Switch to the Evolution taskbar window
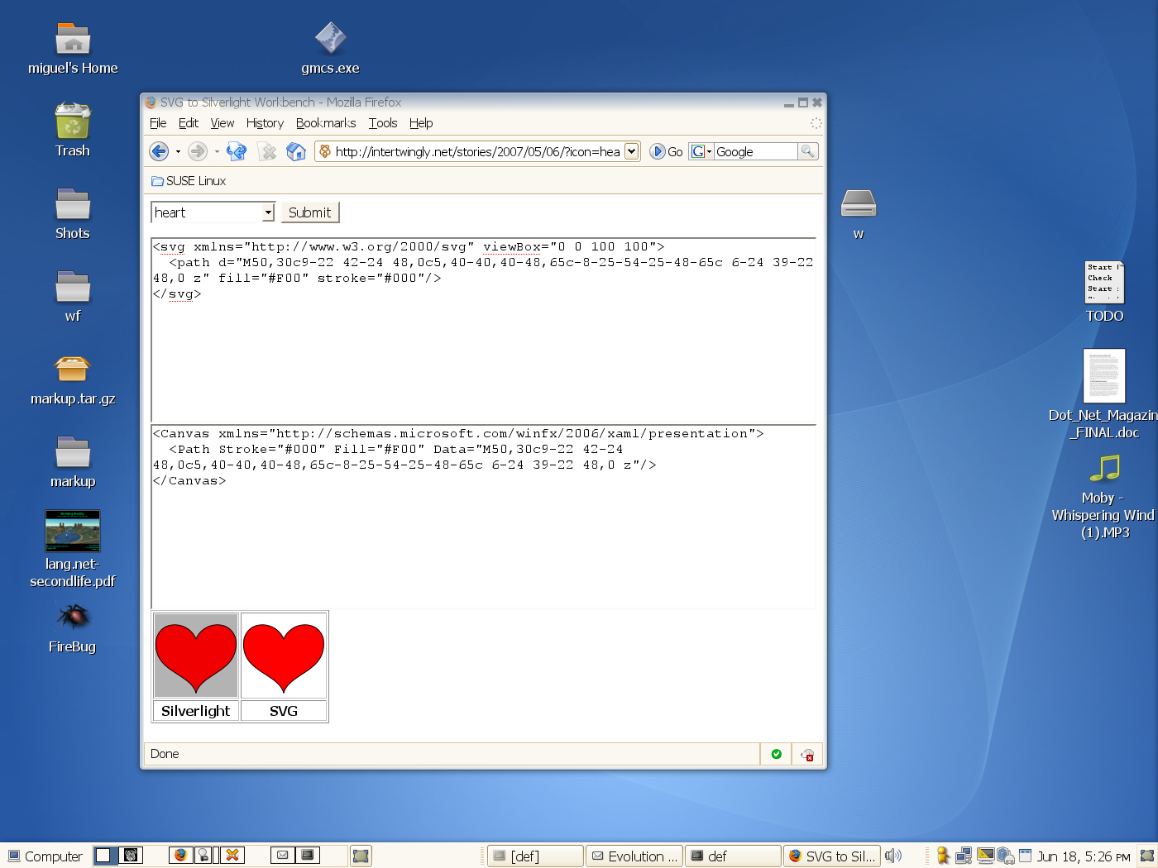Screen dimensions: 1158x868 (634, 856)
